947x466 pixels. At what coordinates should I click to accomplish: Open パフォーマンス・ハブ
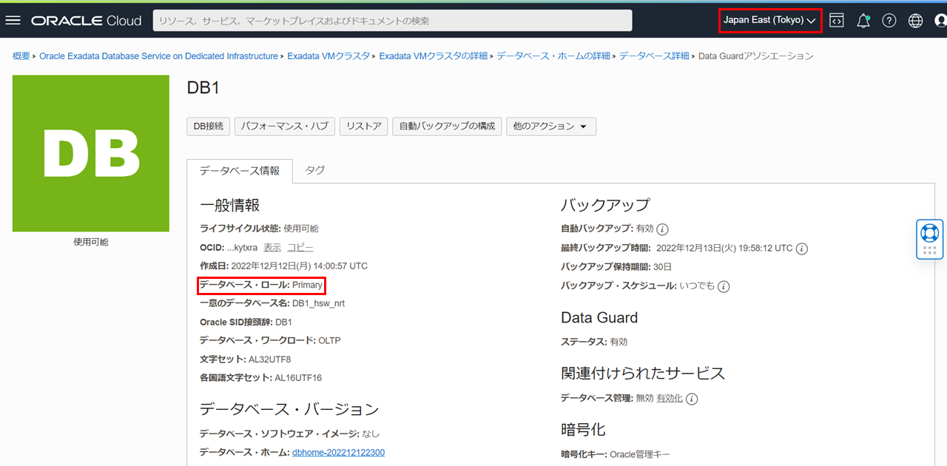[x=285, y=126]
